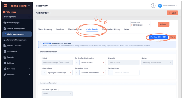This screenshot has height=100, width=183.
Task: Click the Back button
Action: coord(172,13)
